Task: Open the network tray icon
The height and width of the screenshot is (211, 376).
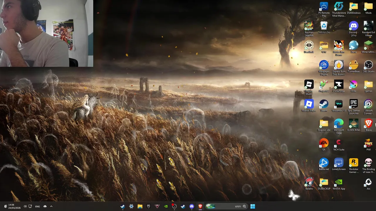Action: (x=30, y=206)
